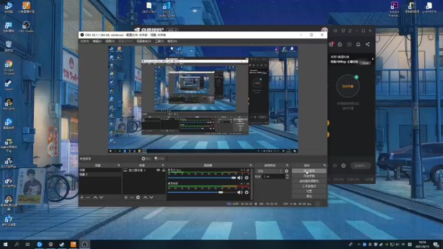Click the transition duration input field

coord(274,177)
